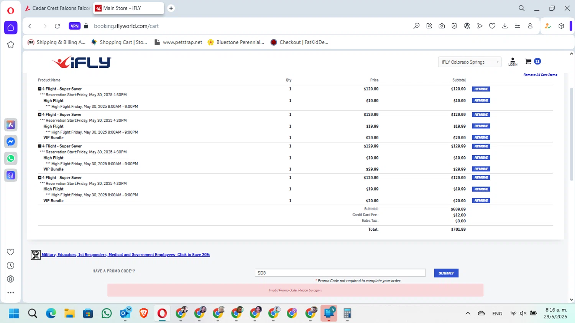Click the Submit promo code button
Image resolution: width=575 pixels, height=323 pixels.
446,273
